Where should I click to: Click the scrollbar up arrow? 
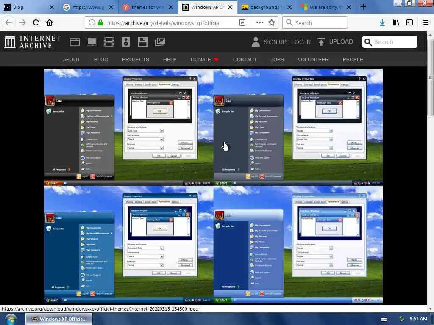[x=430, y=35]
